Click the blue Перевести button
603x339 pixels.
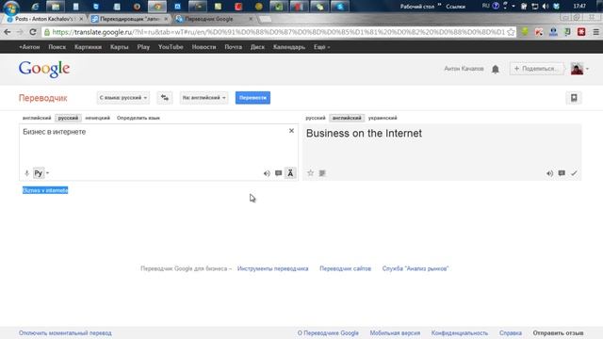point(253,98)
